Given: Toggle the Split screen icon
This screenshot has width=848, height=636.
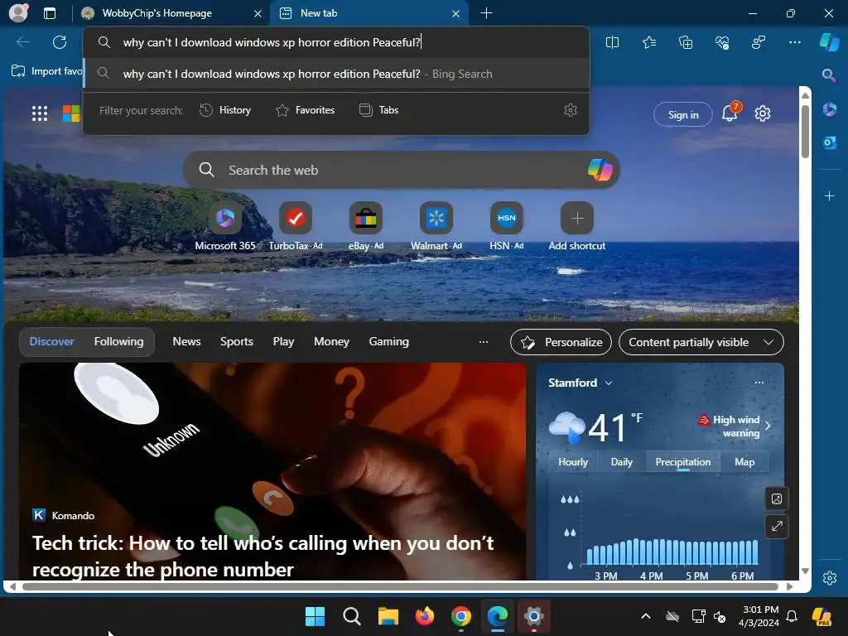Looking at the screenshot, I should click(612, 42).
